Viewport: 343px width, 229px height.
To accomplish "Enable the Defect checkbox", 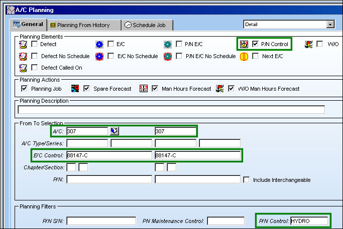I will click(x=34, y=44).
